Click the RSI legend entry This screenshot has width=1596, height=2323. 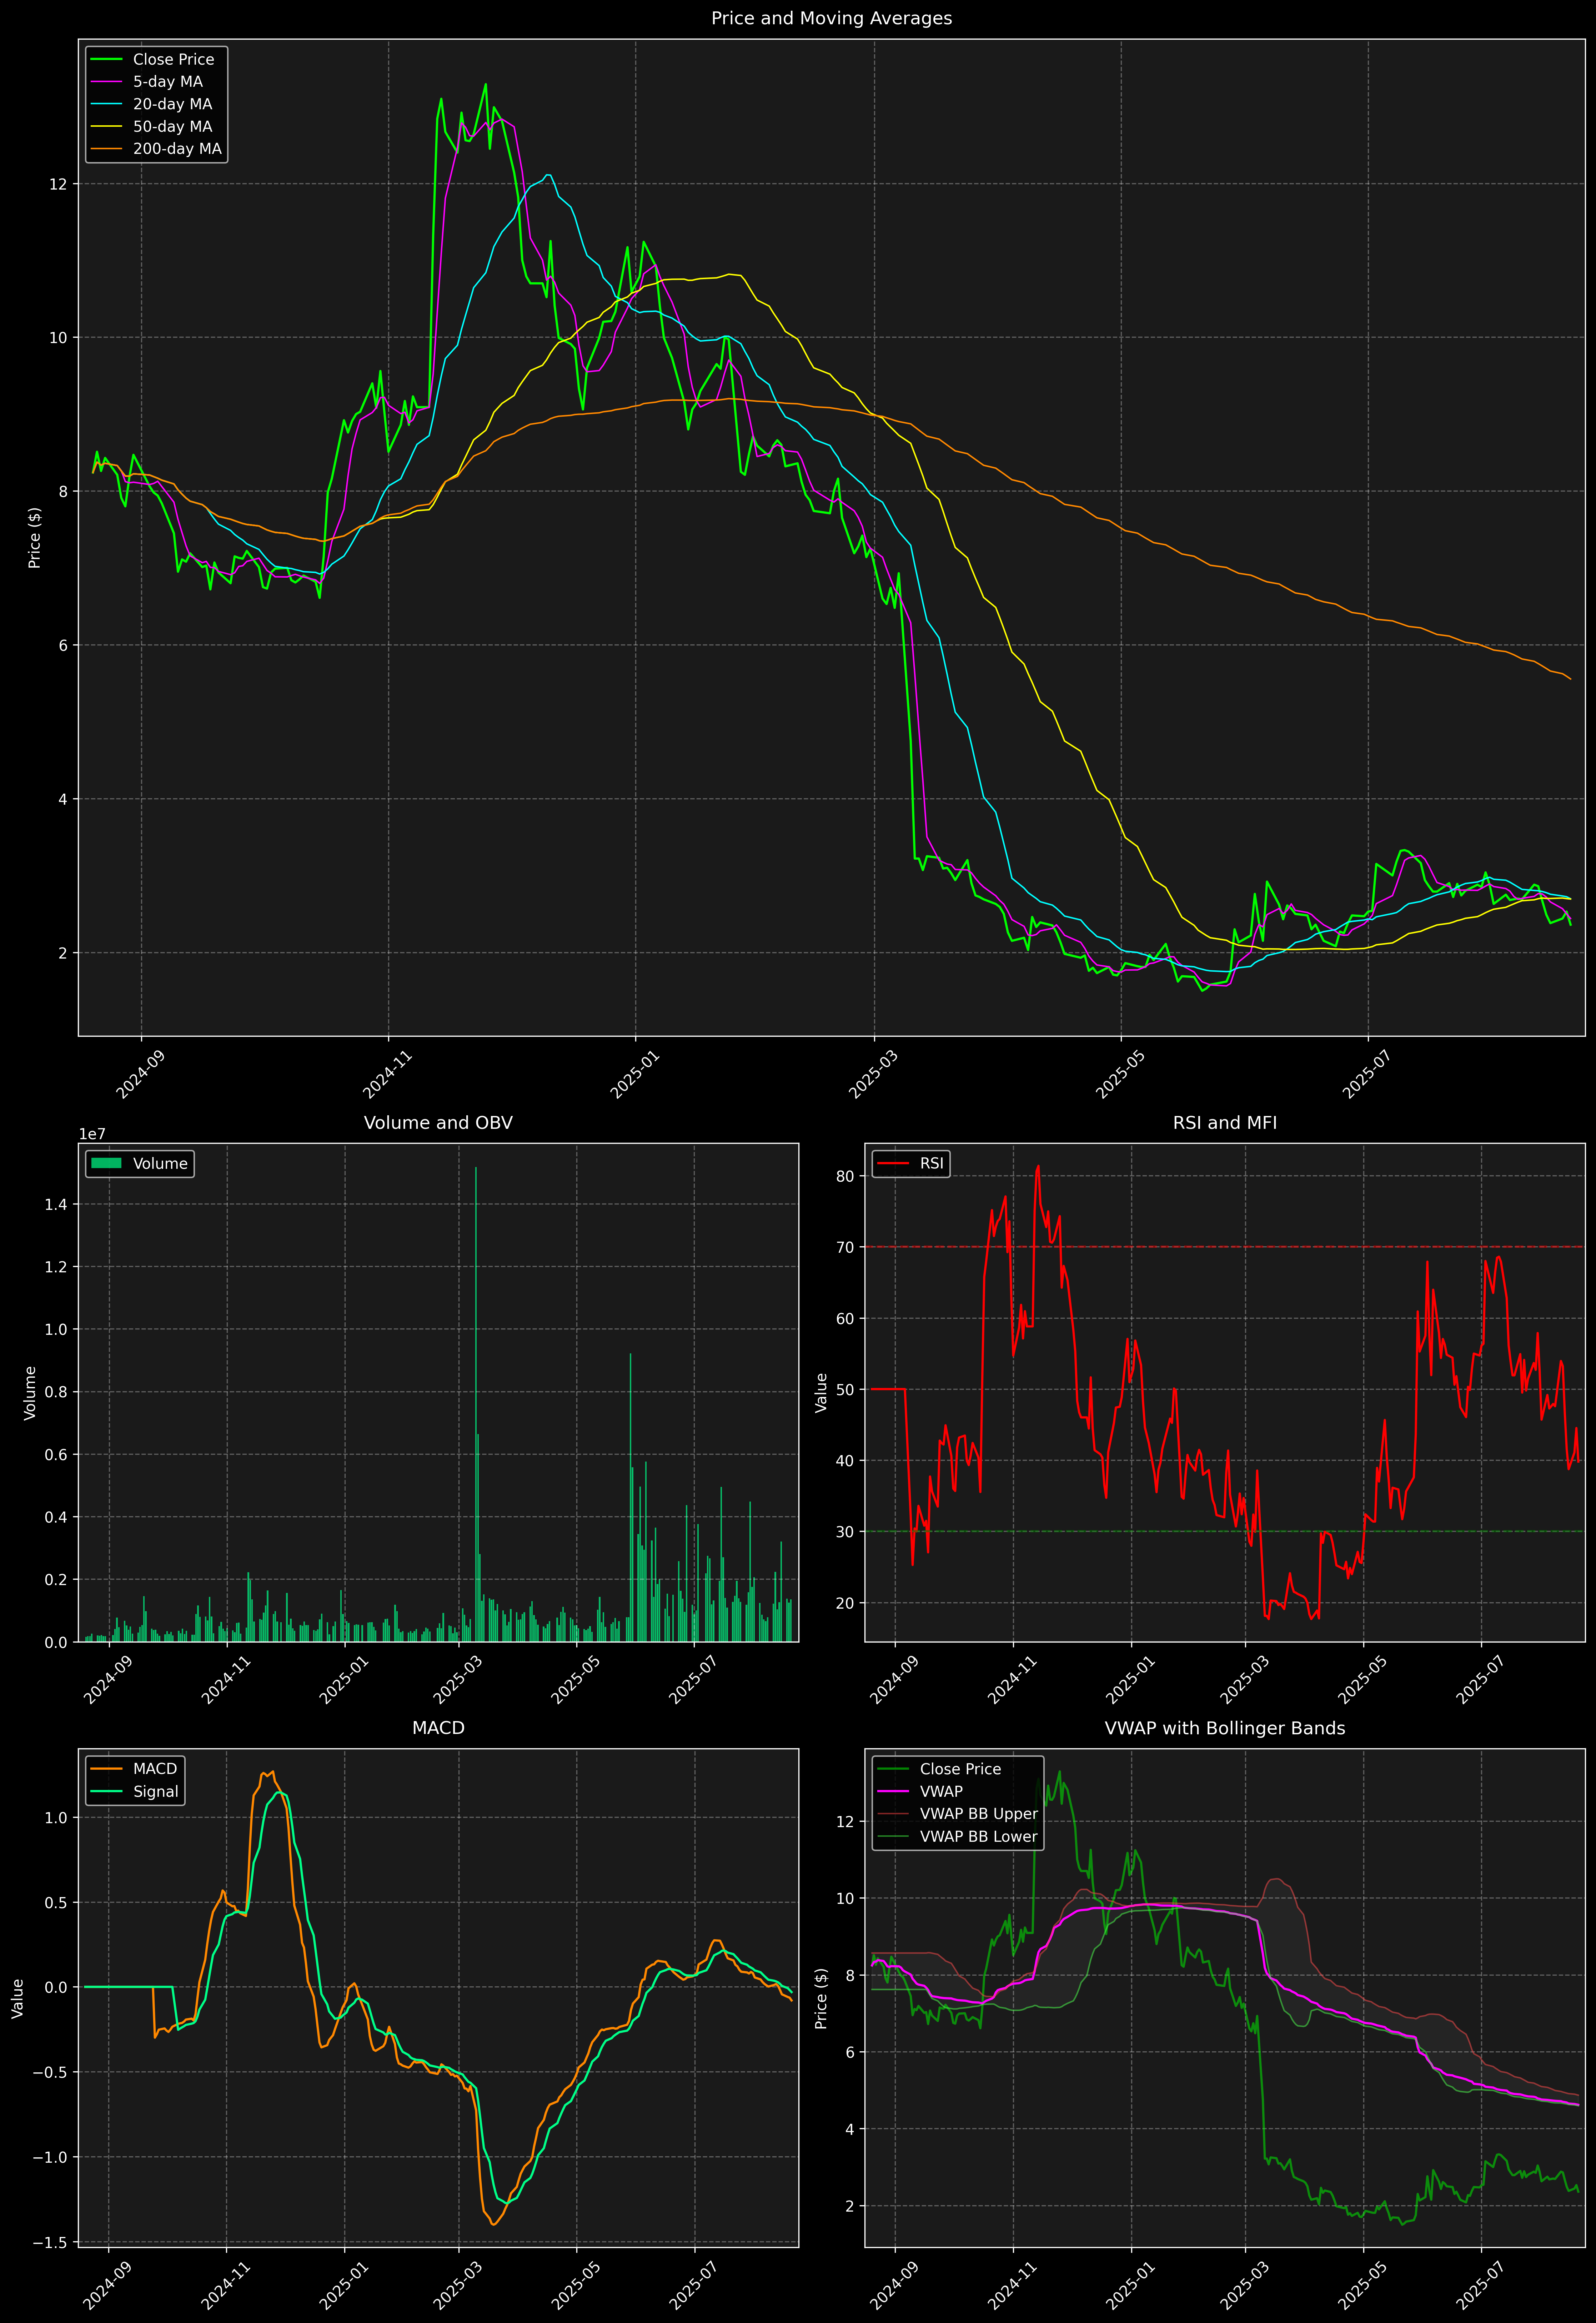pyautogui.click(x=931, y=1163)
